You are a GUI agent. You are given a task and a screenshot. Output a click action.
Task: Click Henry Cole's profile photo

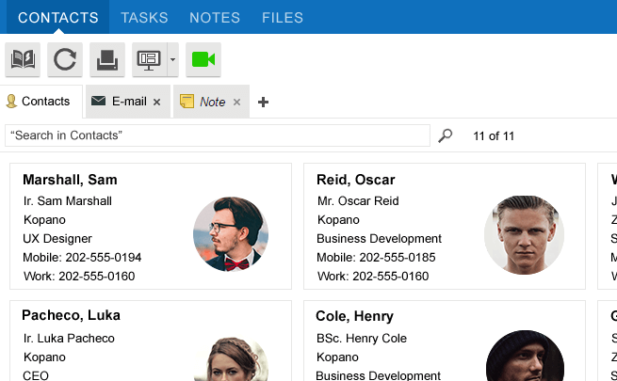click(x=526, y=356)
